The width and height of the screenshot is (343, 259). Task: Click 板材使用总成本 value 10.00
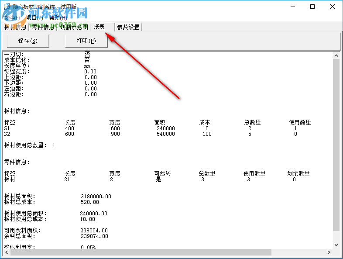click(88, 219)
